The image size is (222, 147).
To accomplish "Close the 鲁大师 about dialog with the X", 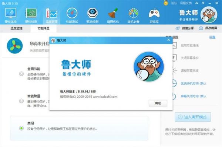I will pos(168,40).
